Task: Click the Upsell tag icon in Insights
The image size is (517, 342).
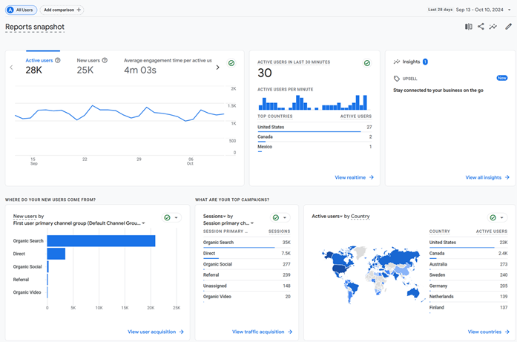Action: [x=397, y=78]
